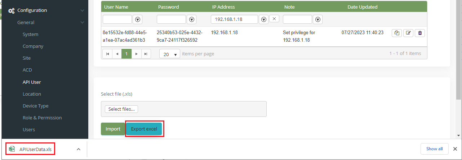462x160 pixels.
Task: Click the Note filter text field
Action: 297,19
